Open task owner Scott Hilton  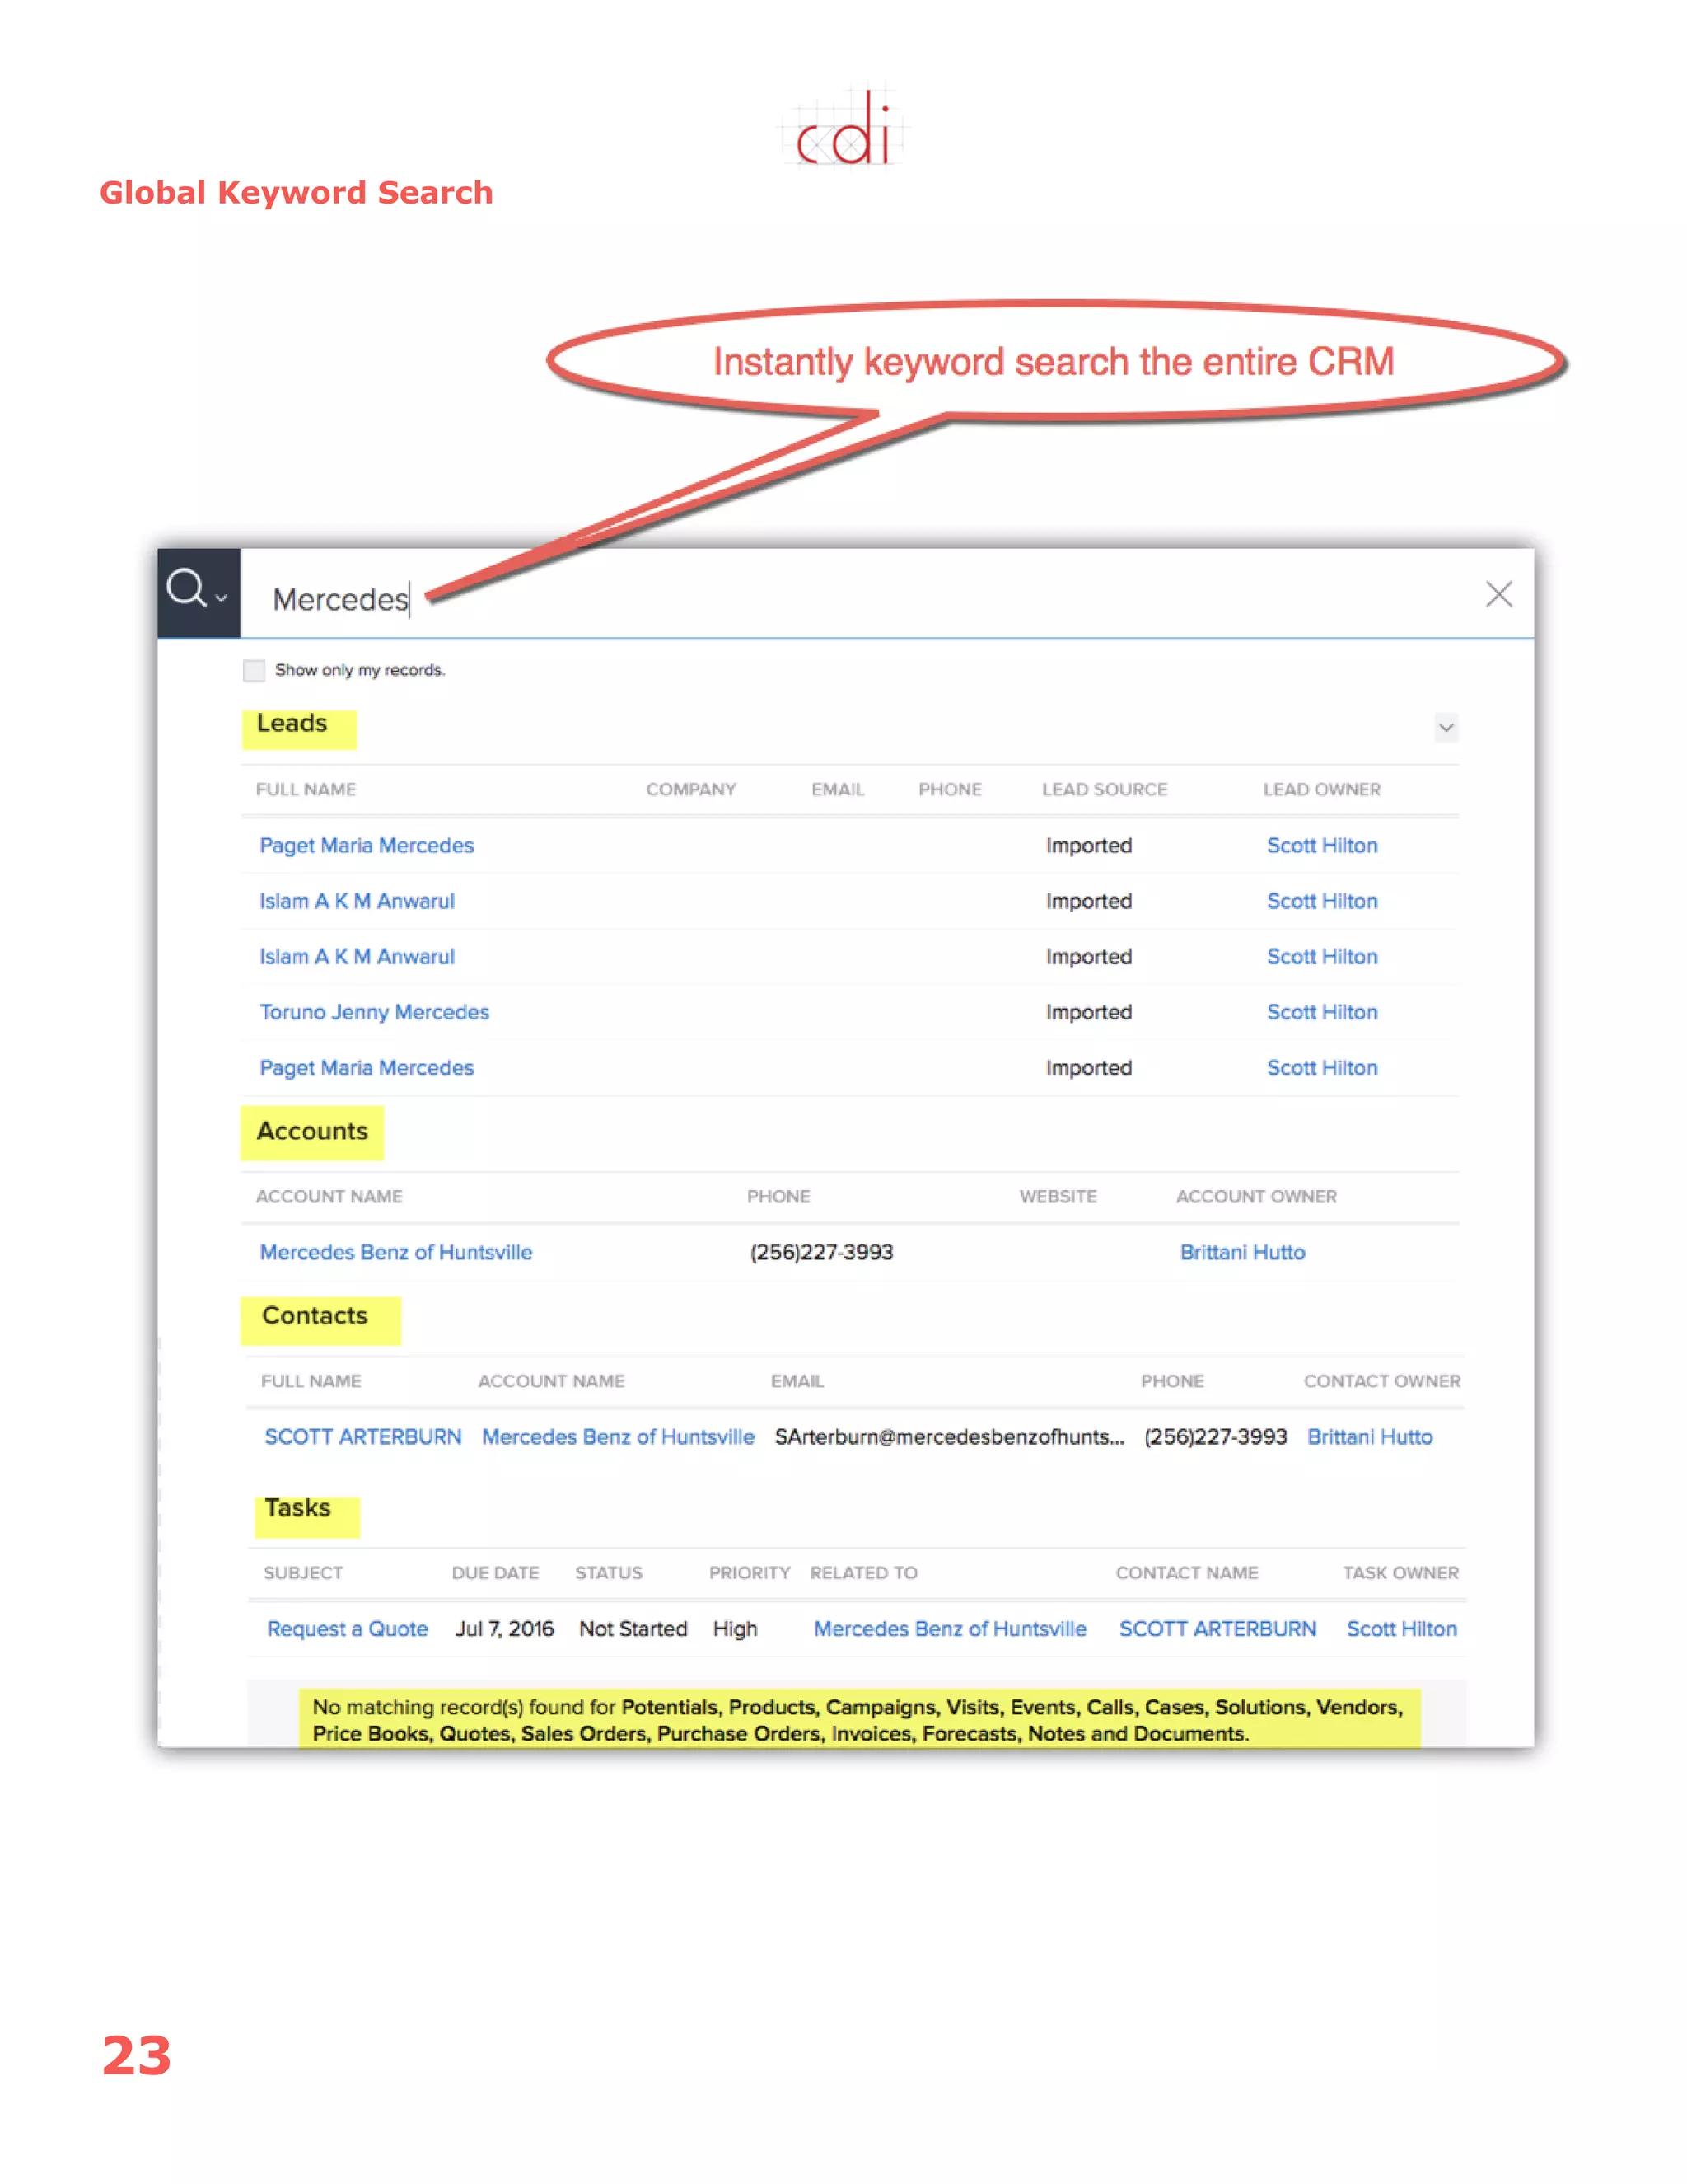click(x=1401, y=1628)
